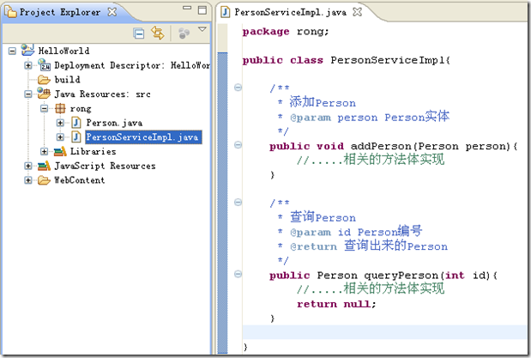The image size is (531, 358).
Task: Fold the addPerson Javadoc comment block
Action: pos(237,87)
